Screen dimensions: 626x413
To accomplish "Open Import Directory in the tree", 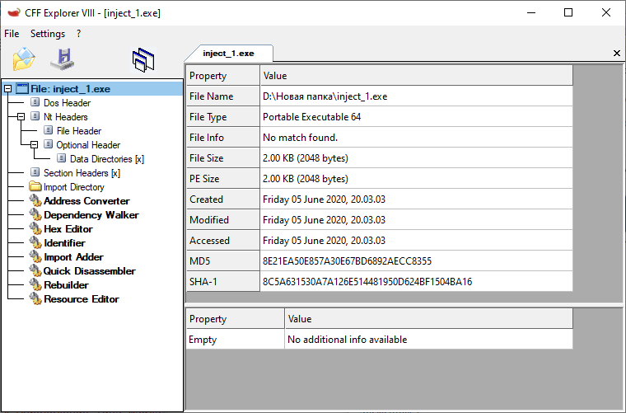I will pos(74,187).
